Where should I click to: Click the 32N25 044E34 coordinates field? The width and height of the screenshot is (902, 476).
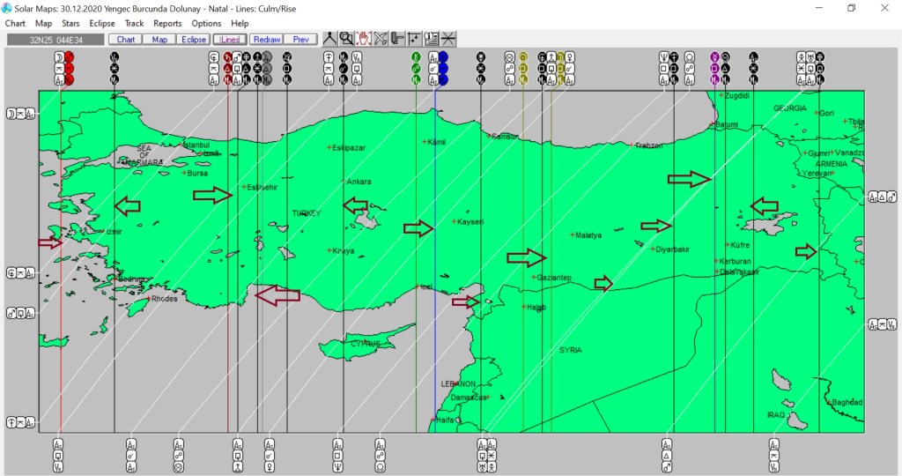pos(55,40)
